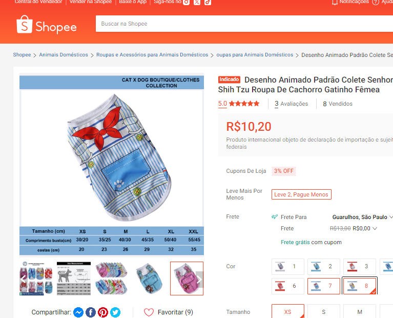393x318 pixels.
Task: Open Shopee's TikTok icon
Action: coord(208,2)
